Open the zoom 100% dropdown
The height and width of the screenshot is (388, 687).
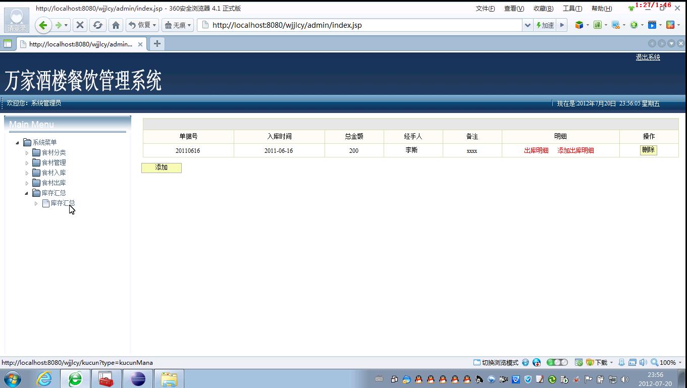(680, 363)
